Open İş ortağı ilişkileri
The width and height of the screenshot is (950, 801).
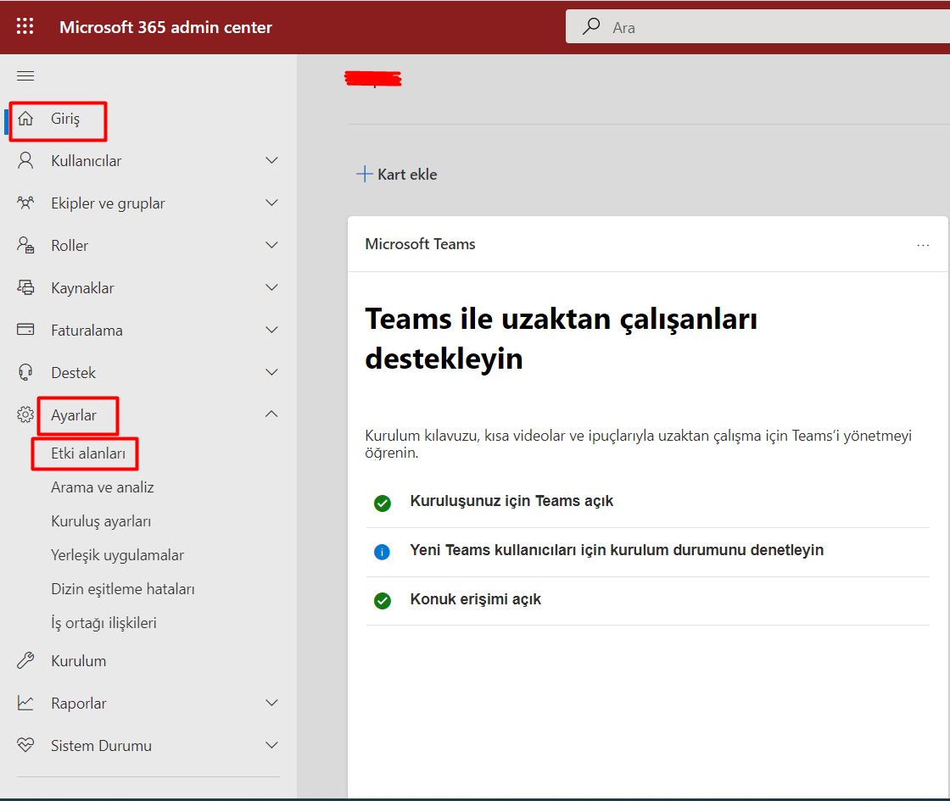pyautogui.click(x=103, y=623)
